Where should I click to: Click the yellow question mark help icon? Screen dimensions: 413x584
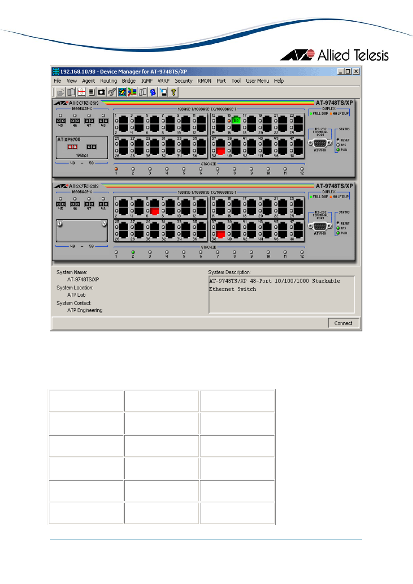[x=173, y=92]
